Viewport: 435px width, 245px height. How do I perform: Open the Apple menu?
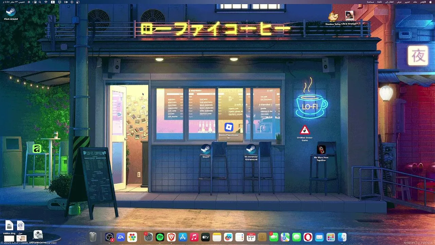tap(431, 2)
